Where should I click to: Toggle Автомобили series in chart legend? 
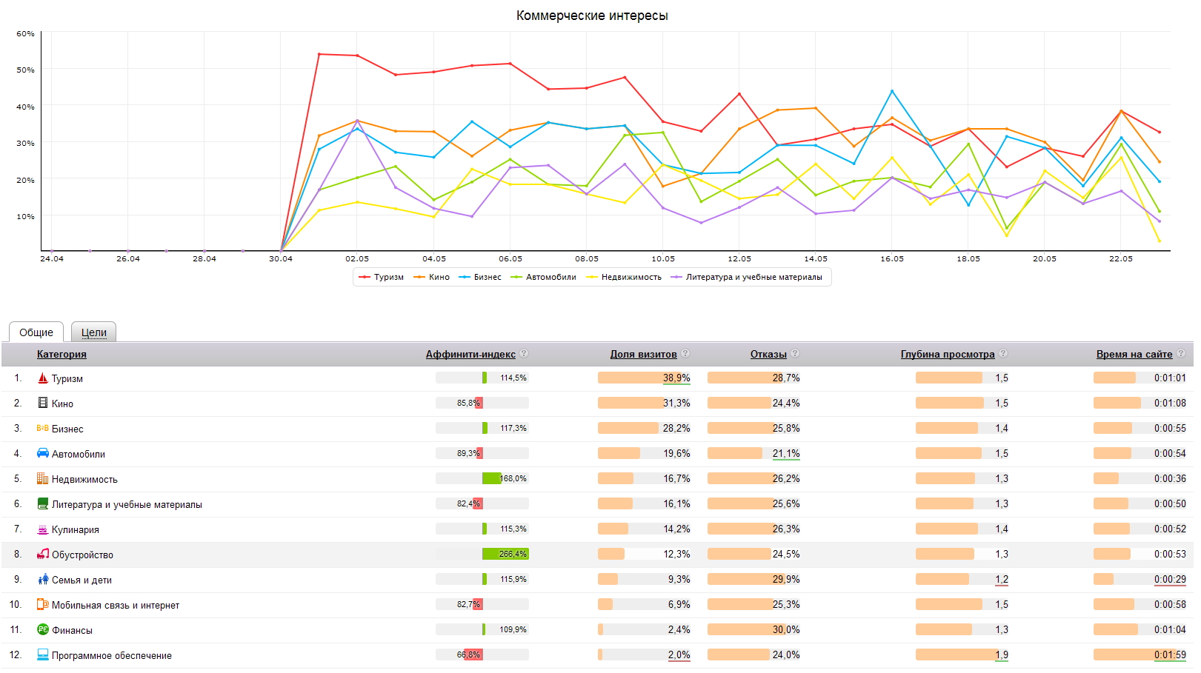(544, 277)
